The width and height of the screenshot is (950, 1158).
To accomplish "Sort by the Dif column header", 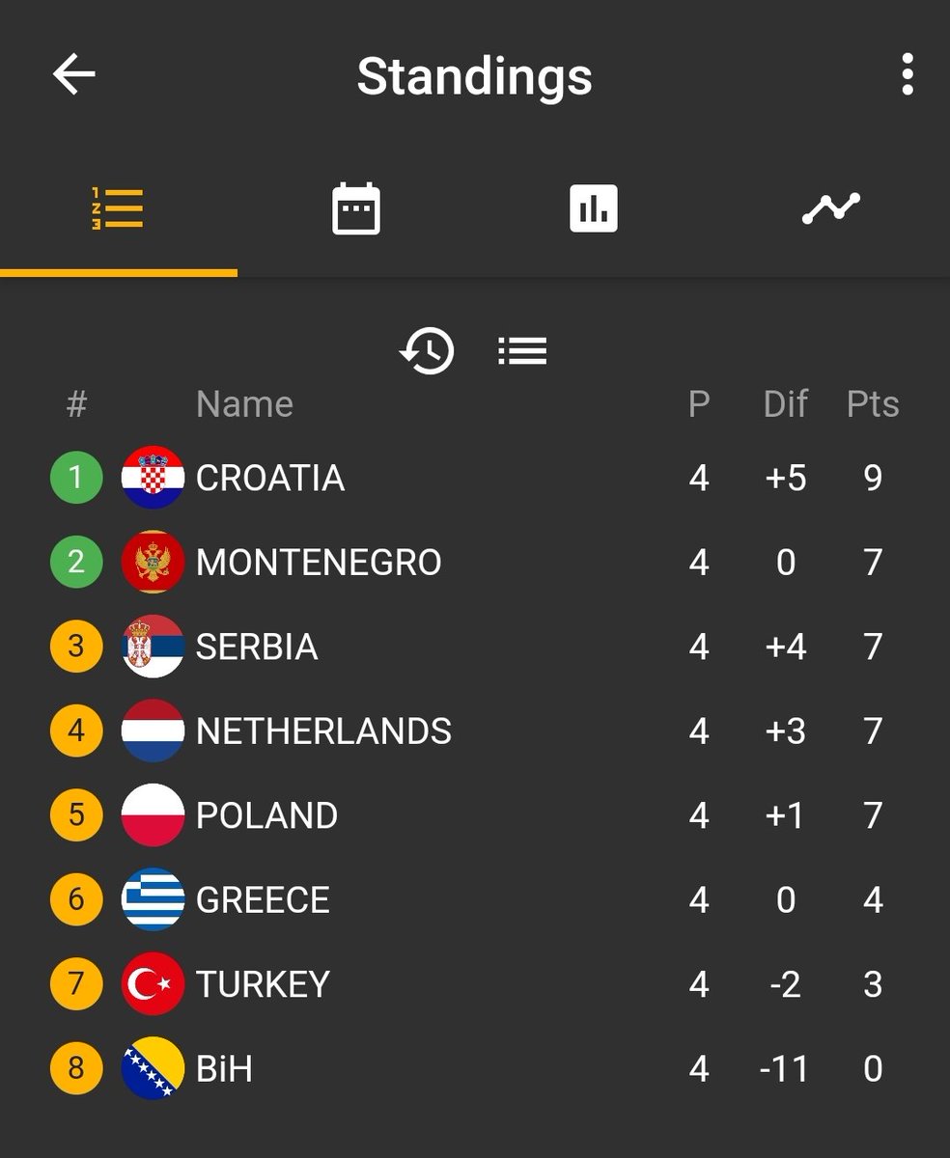I will [785, 404].
